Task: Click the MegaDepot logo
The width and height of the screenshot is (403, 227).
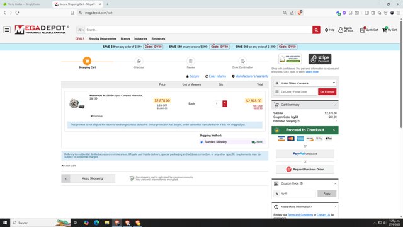Action: click(x=42, y=30)
